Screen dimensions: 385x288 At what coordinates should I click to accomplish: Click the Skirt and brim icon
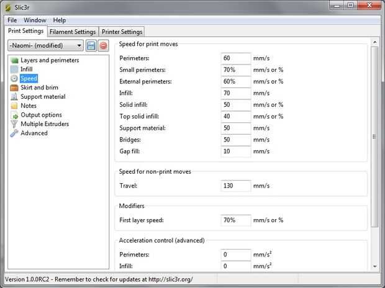[x=14, y=88]
